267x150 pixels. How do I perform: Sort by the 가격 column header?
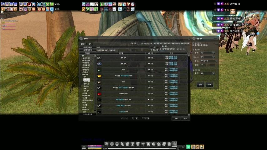pos(171,53)
